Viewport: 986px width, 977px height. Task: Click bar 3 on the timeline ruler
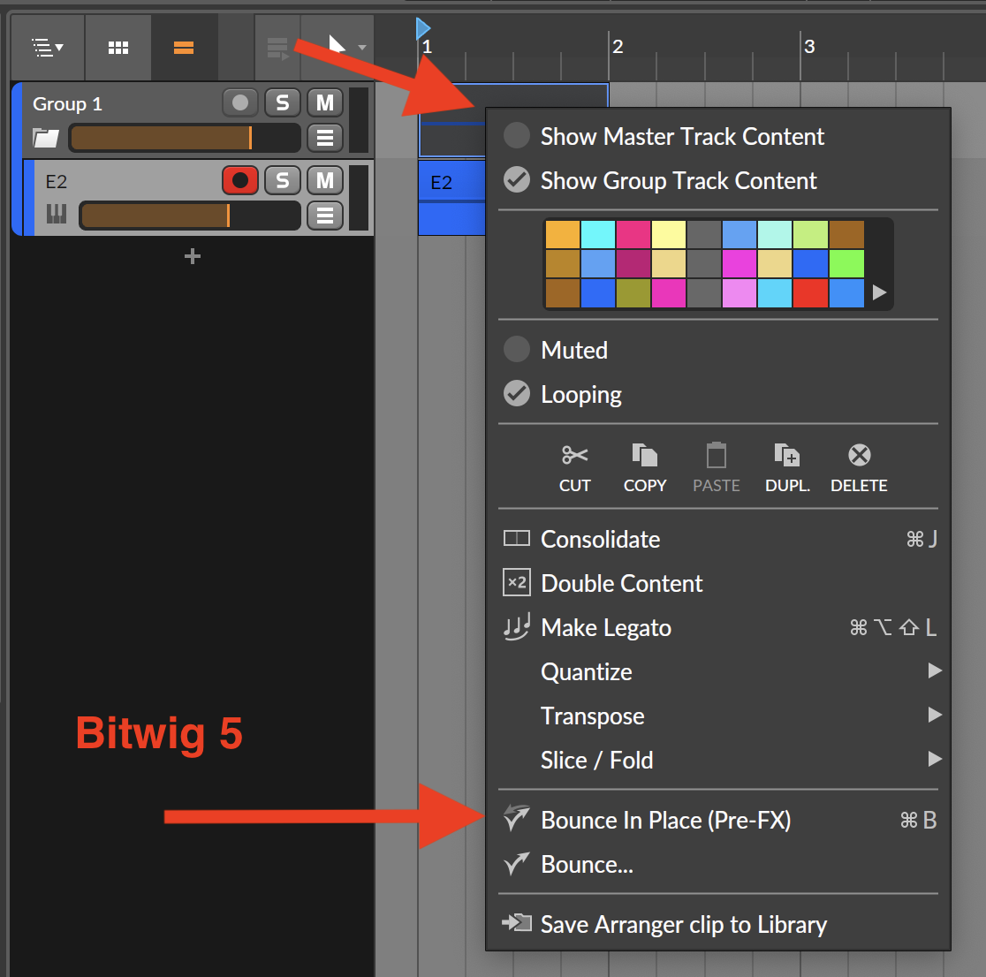pos(809,47)
